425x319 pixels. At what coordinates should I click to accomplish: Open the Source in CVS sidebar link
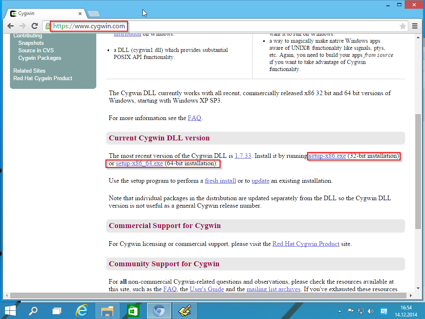[36, 50]
